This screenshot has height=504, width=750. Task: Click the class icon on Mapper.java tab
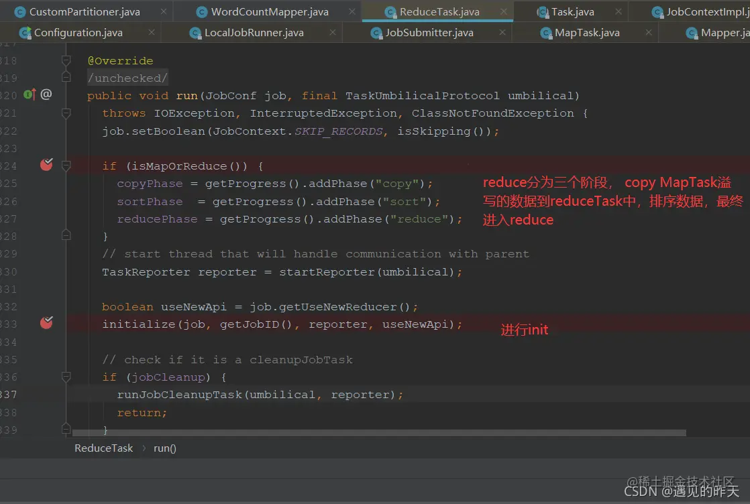(x=692, y=33)
